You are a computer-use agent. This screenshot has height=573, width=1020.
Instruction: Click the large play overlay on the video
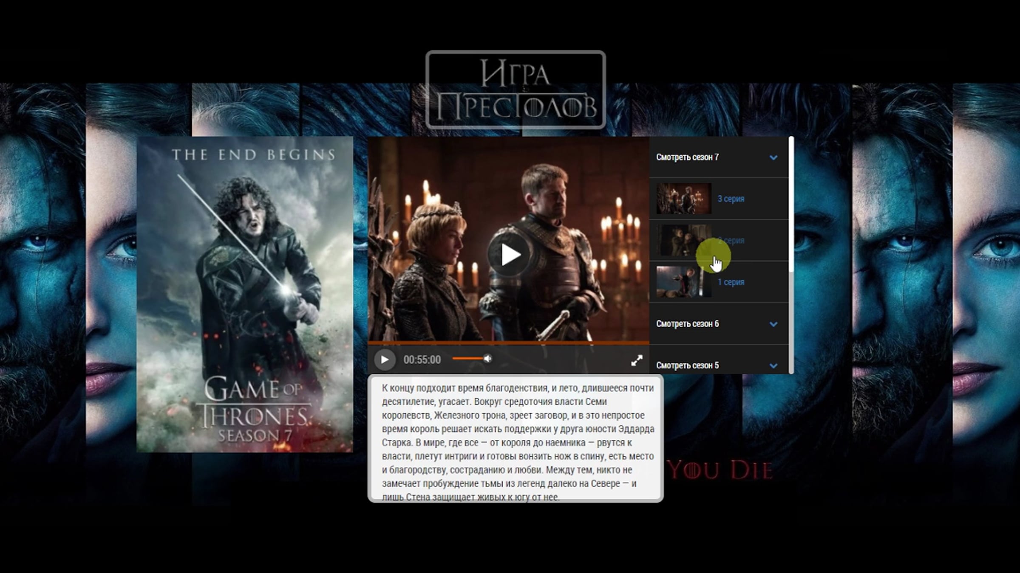point(509,255)
